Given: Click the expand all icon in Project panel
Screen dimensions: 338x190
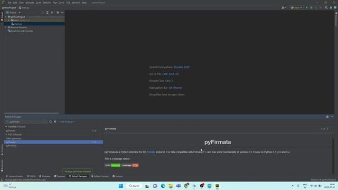Looking at the screenshot, I should tap(48, 13).
